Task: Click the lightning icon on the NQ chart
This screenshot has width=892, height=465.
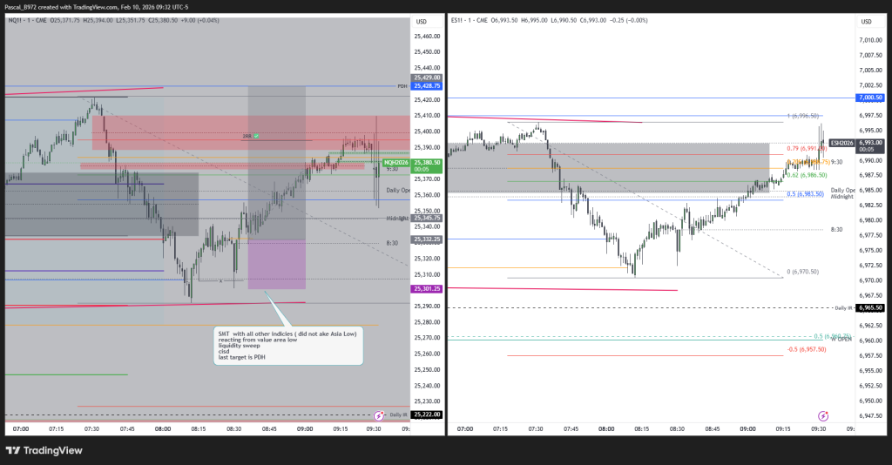Action: [x=379, y=417]
